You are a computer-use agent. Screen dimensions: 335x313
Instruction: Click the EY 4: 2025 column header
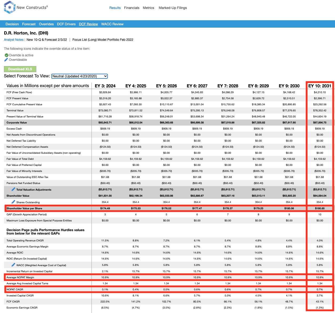click(136, 86)
